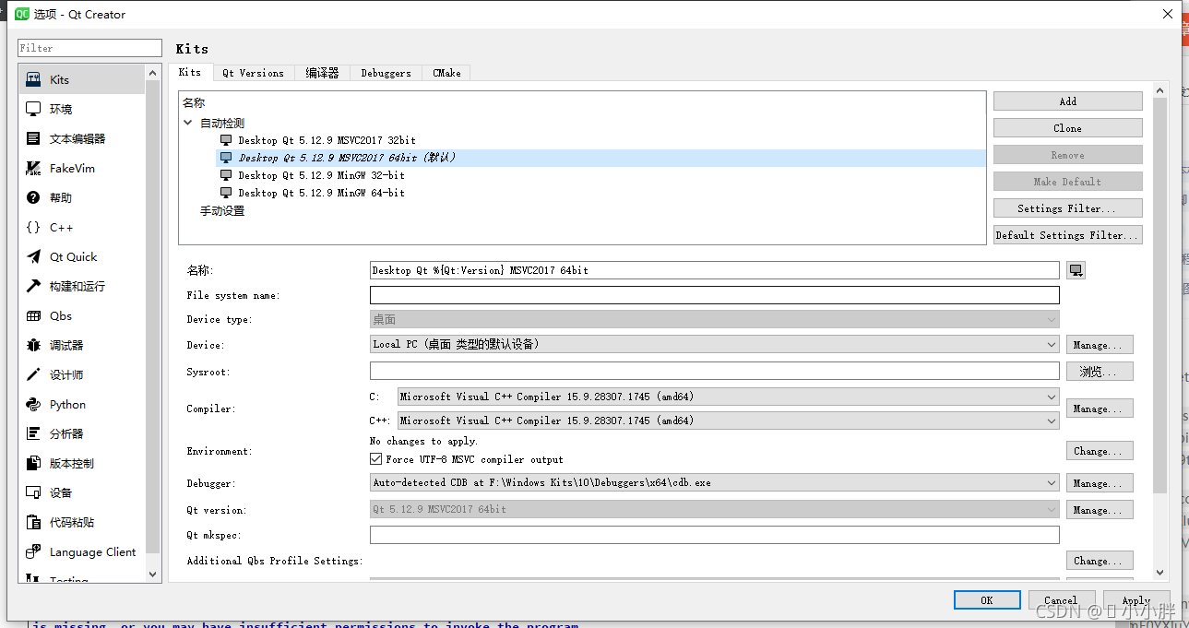Screen dimensions: 1189x628
Task: Click monitor icon of MSVC2017 32bit kit
Action: coord(226,140)
